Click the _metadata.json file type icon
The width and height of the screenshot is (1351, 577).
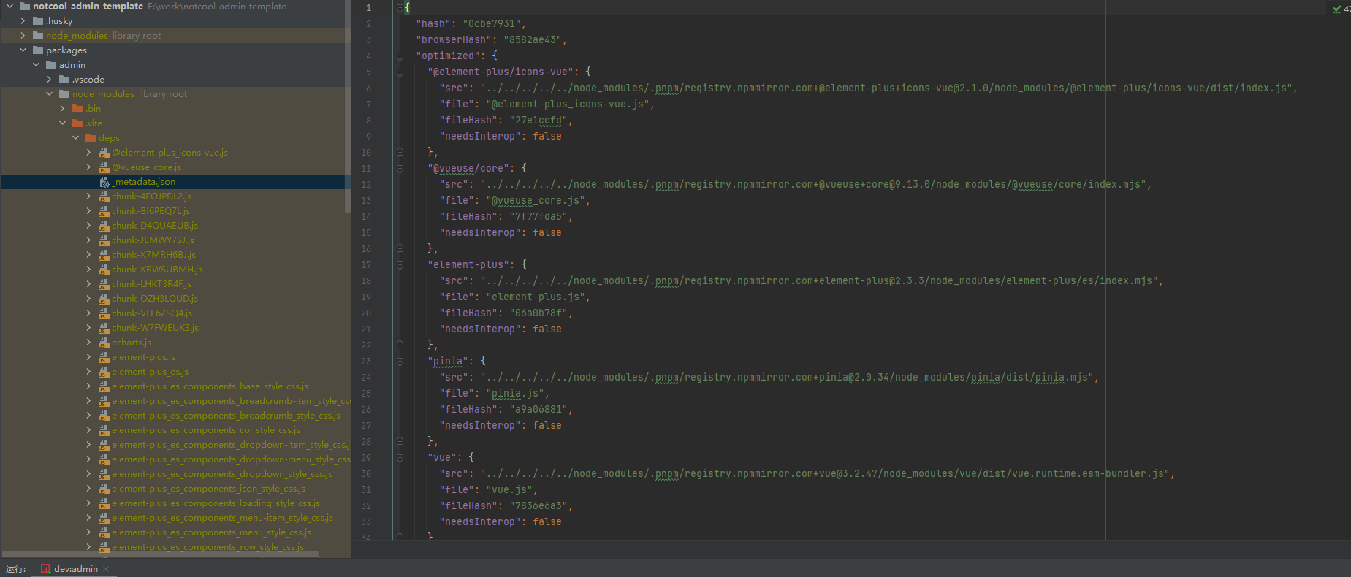coord(104,182)
